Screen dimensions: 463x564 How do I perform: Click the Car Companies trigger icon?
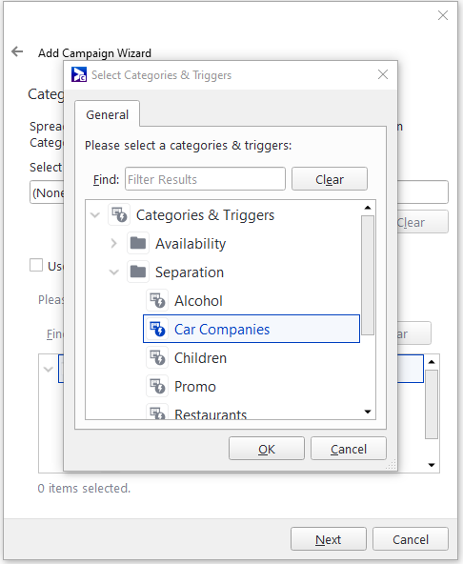coord(157,329)
